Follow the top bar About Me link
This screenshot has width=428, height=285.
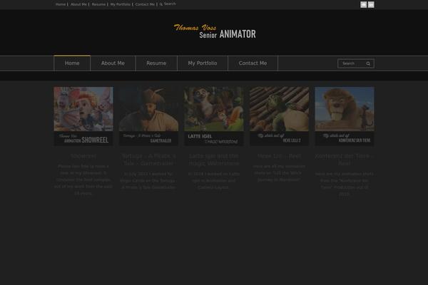click(78, 4)
